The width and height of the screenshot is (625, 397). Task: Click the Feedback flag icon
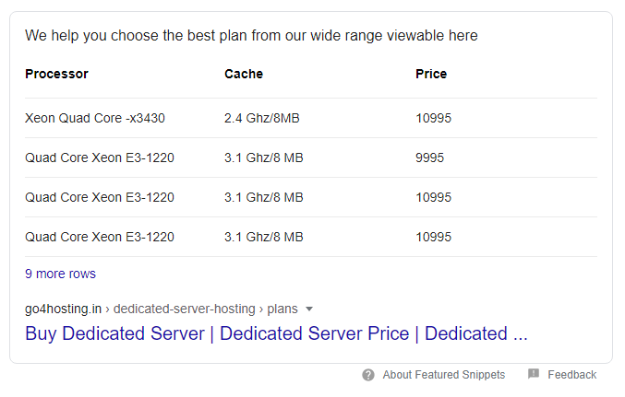click(534, 374)
